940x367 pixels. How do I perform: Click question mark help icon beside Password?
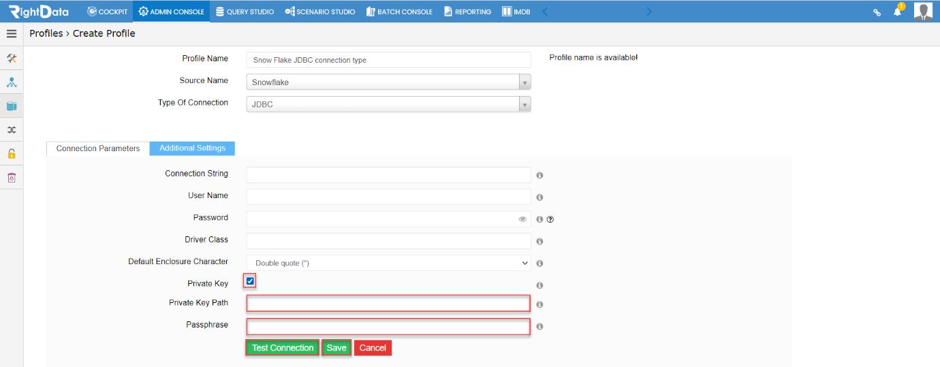549,219
